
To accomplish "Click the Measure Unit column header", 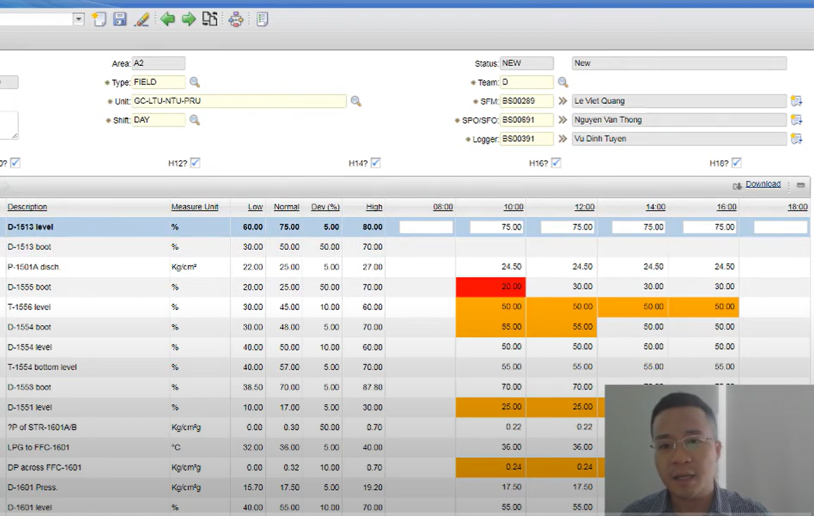I will [195, 207].
